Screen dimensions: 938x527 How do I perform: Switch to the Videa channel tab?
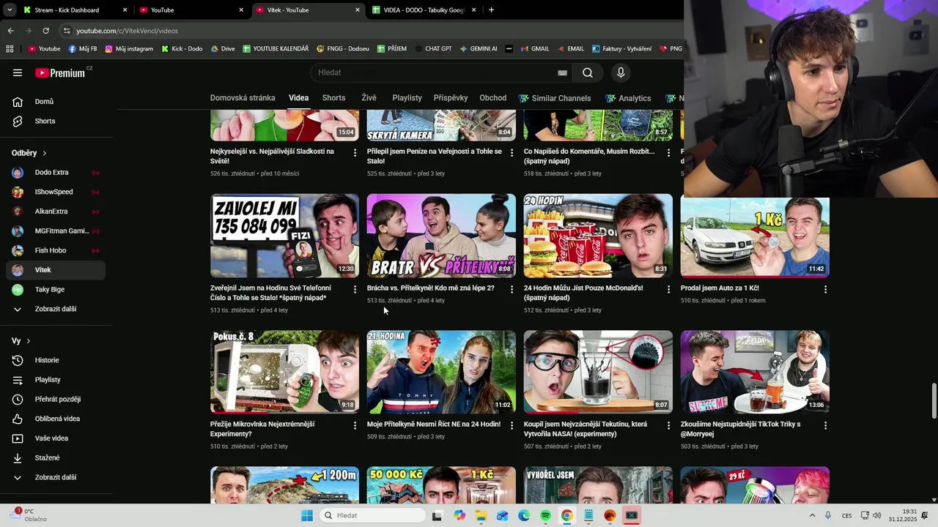coord(298,98)
